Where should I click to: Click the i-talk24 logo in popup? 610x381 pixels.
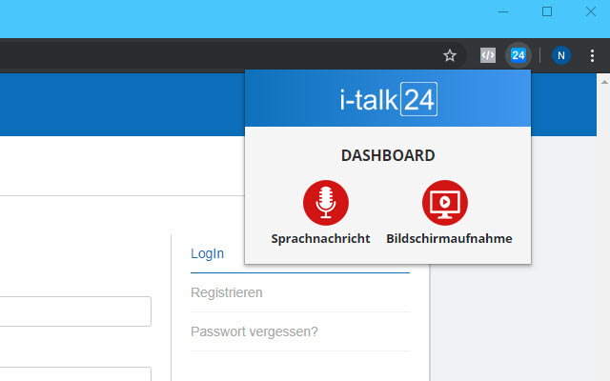(388, 99)
